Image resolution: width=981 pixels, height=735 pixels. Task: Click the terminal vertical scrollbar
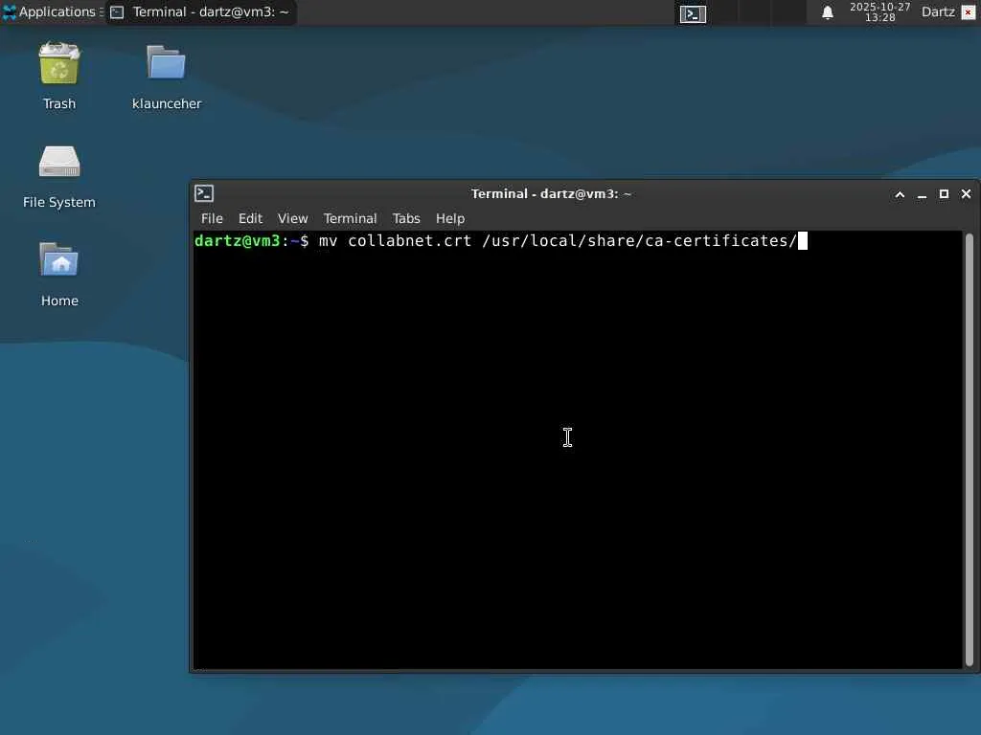pos(970,450)
